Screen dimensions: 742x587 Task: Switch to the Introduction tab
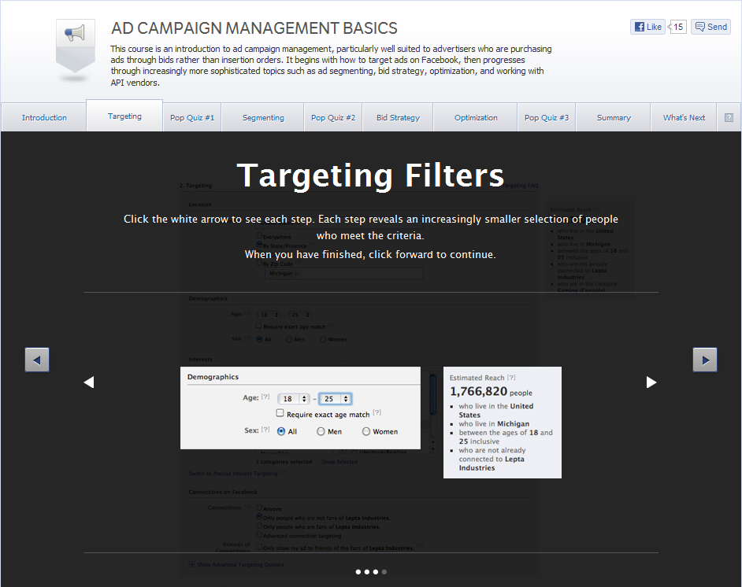44,117
